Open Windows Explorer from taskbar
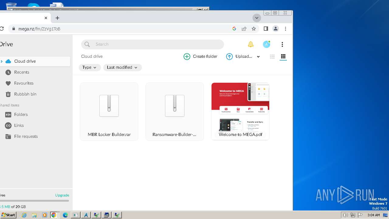Screen dimensions: 389x219 (x=34, y=215)
